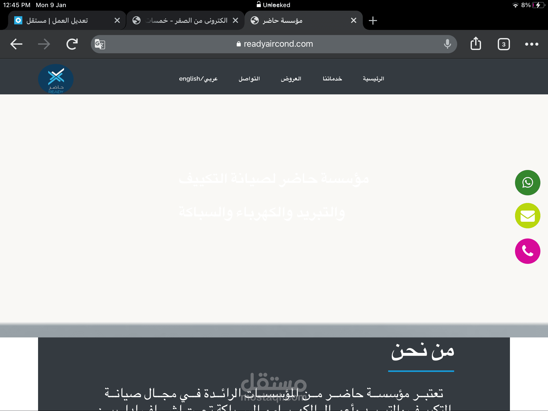Tap the green WhatsApp floating button
548x411 pixels.
tap(527, 183)
